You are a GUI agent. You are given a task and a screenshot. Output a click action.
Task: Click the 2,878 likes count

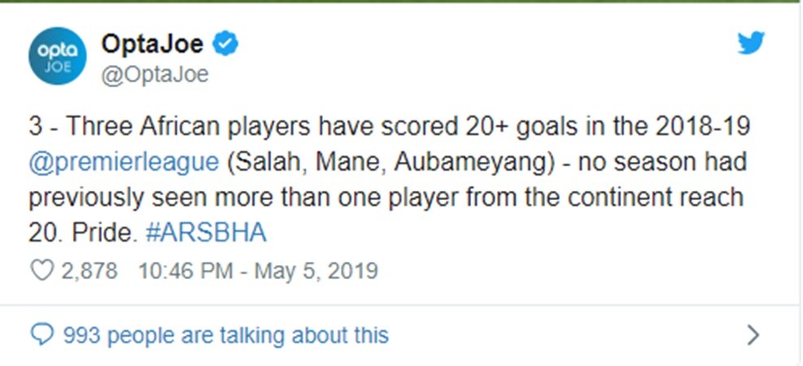coord(89,271)
